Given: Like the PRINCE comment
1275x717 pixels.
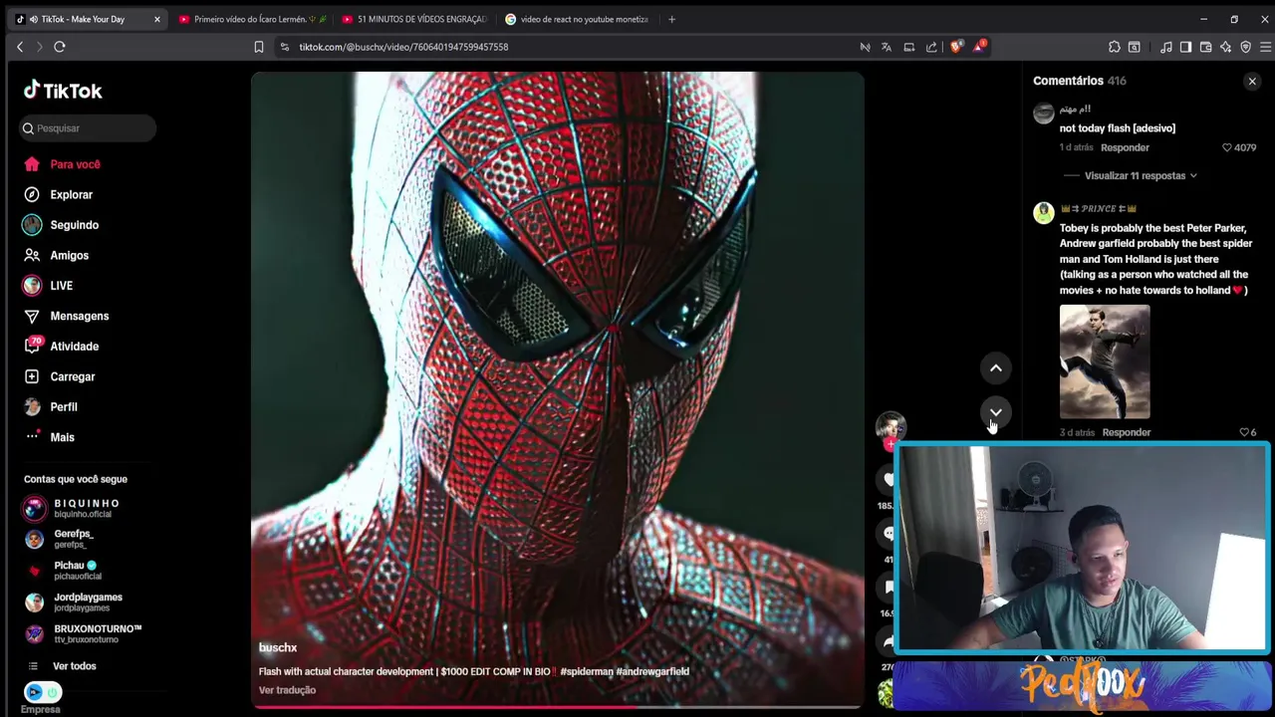Looking at the screenshot, I should [1243, 432].
